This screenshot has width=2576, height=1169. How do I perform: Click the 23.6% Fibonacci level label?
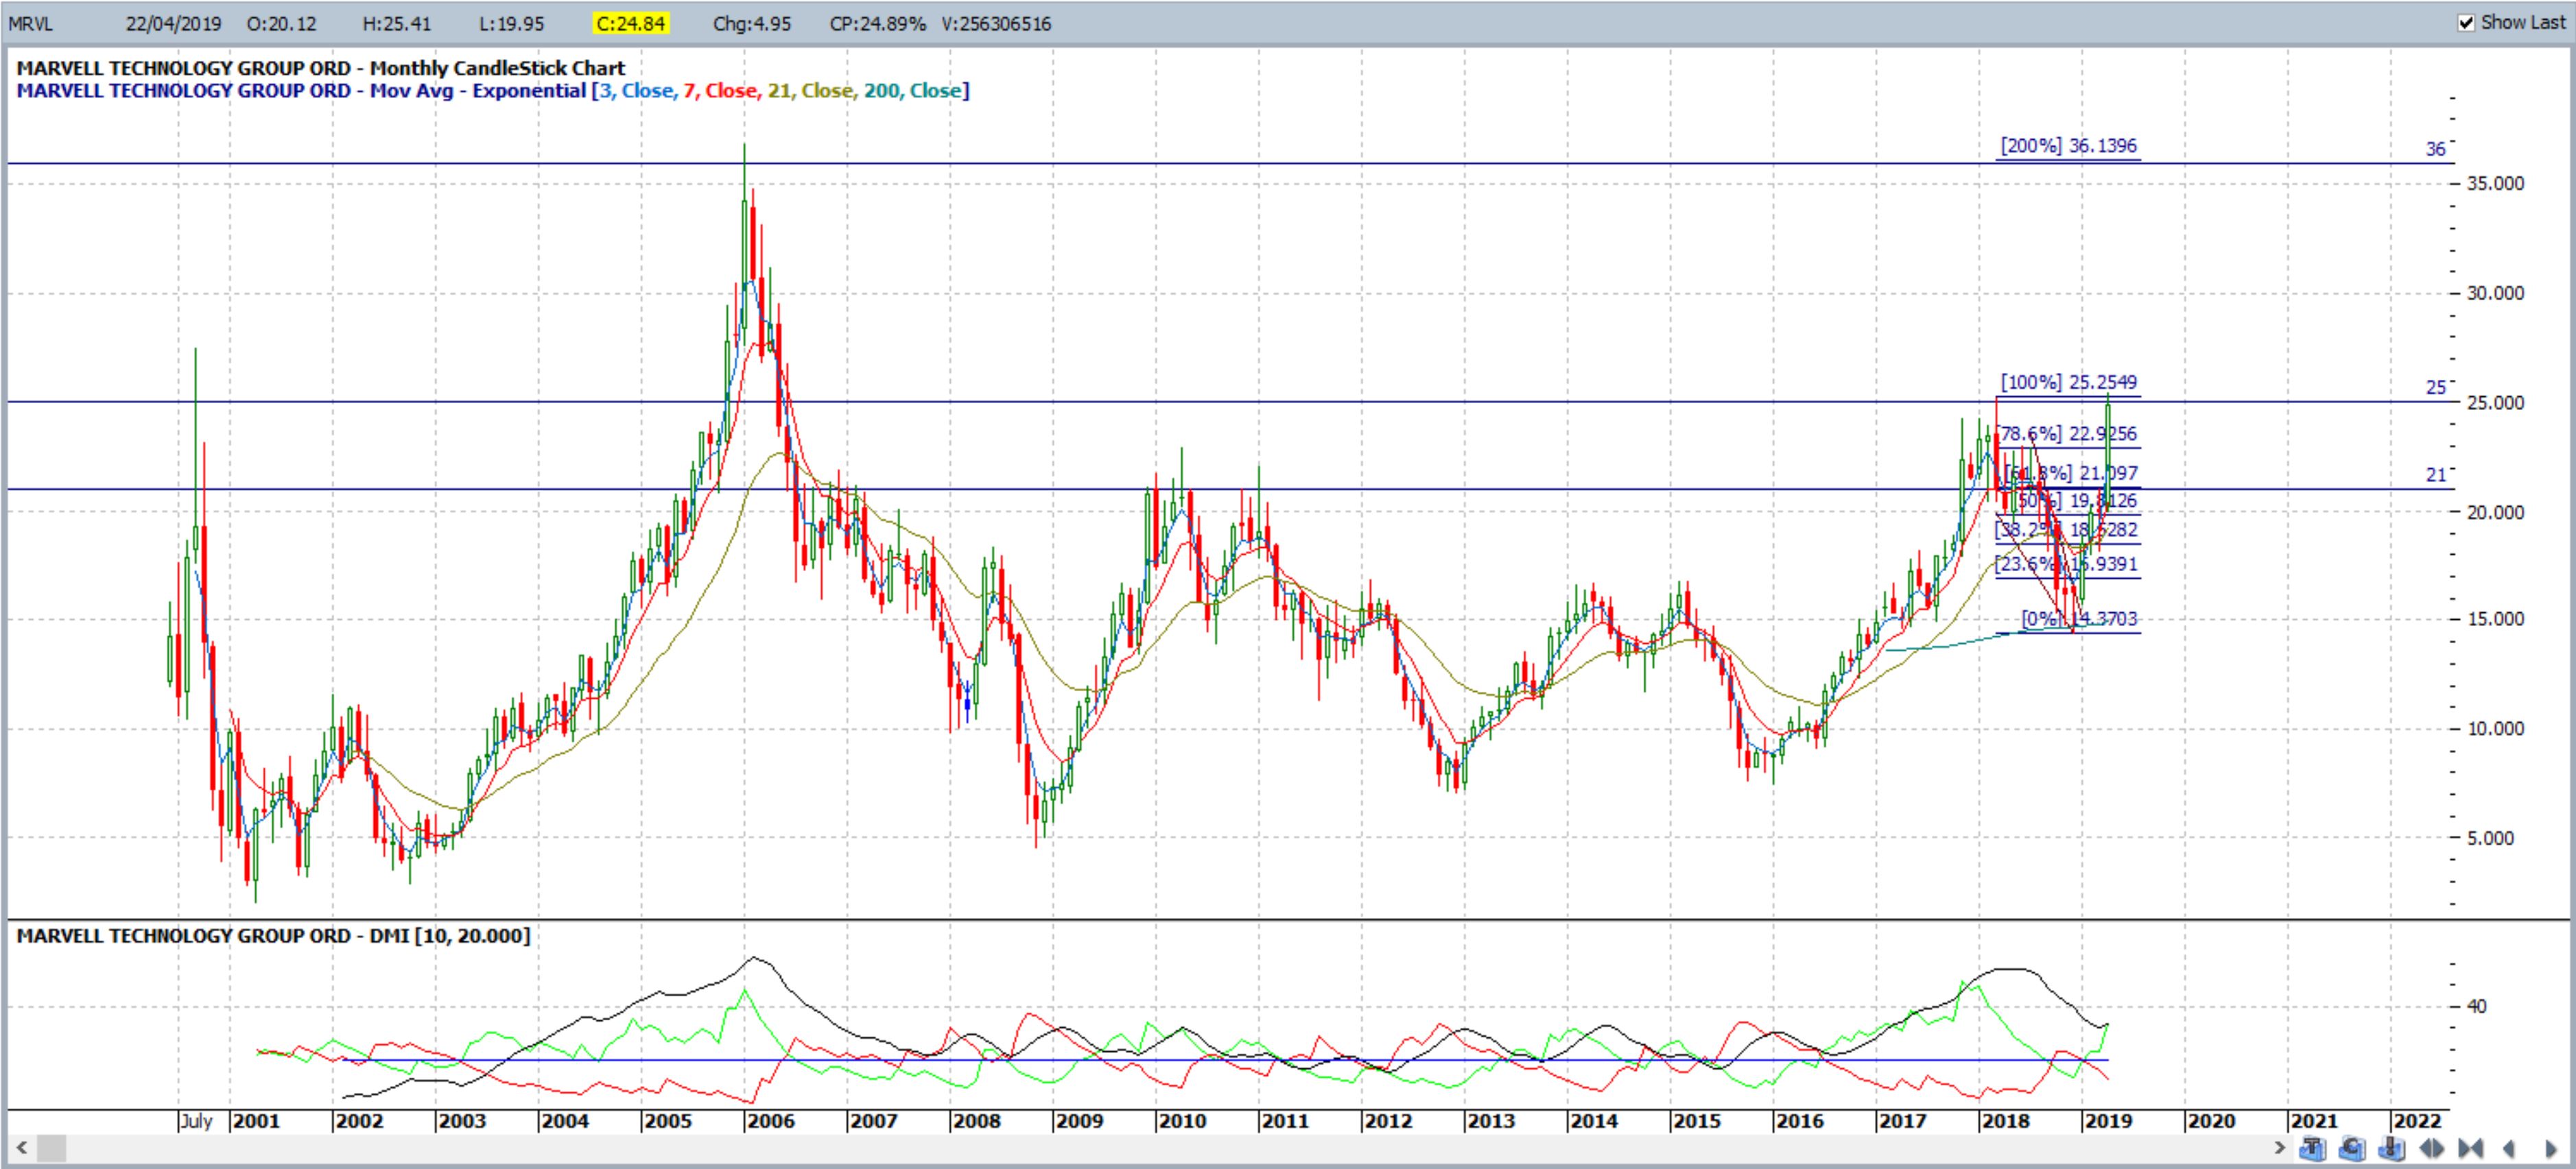2067,564
